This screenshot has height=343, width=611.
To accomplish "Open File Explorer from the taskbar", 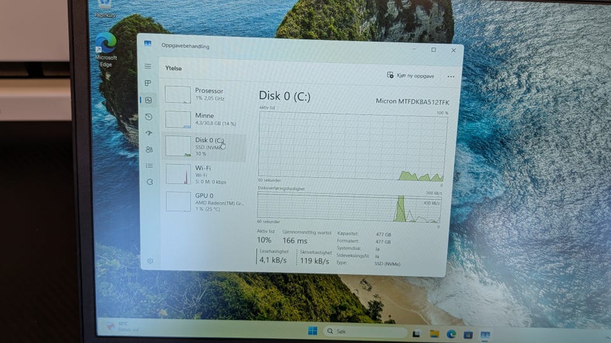I will [x=434, y=333].
